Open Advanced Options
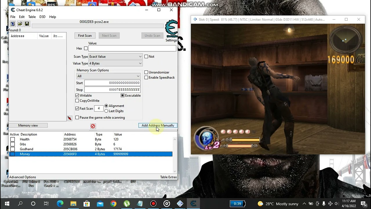This screenshot has width=371, height=209. click(23, 177)
